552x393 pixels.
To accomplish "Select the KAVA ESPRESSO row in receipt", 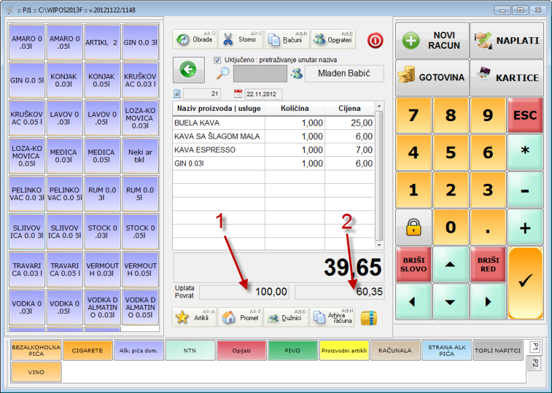I will (274, 149).
